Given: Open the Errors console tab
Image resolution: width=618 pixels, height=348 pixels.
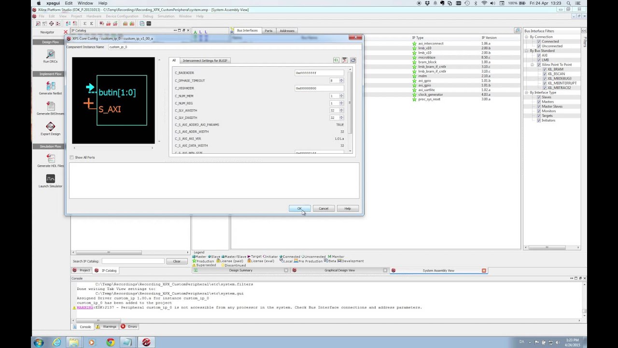Looking at the screenshot, I should tap(129, 327).
